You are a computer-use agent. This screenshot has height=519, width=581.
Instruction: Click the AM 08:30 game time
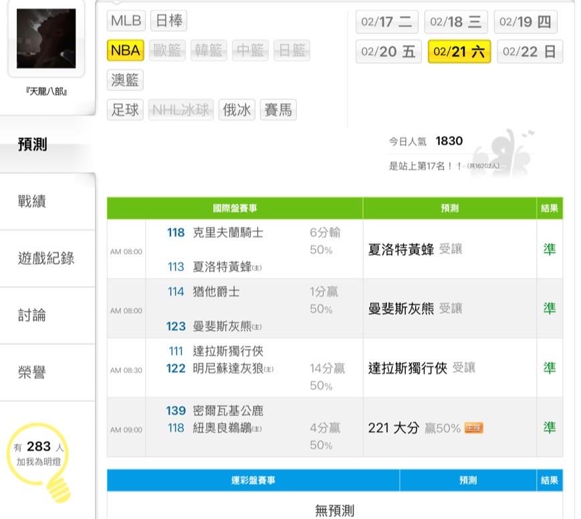point(126,370)
